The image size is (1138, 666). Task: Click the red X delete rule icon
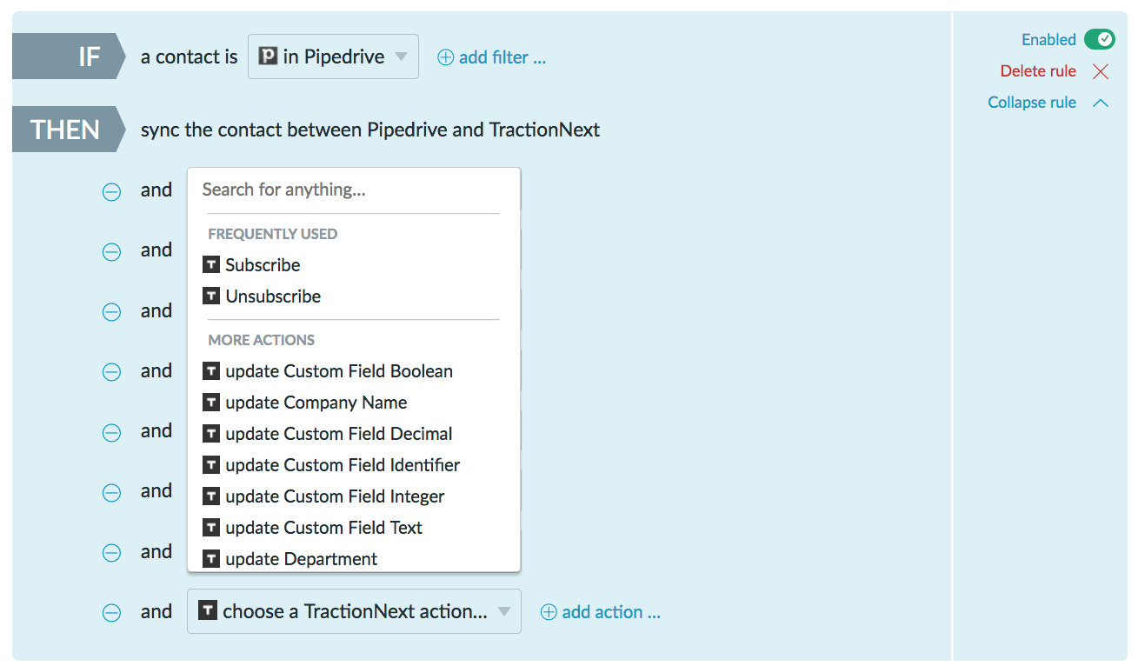1101,71
